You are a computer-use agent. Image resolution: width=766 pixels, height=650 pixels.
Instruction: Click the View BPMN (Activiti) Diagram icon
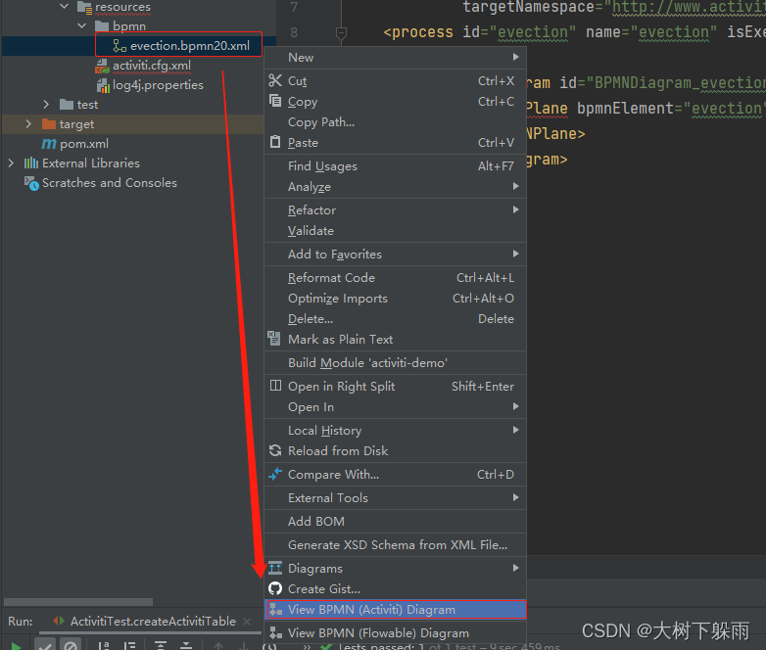coord(275,609)
